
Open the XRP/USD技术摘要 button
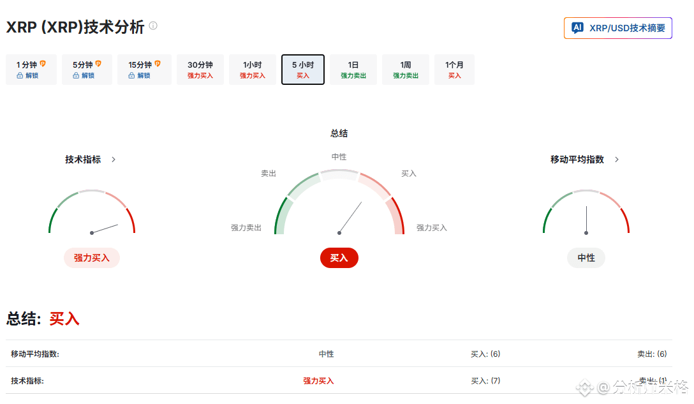click(618, 28)
